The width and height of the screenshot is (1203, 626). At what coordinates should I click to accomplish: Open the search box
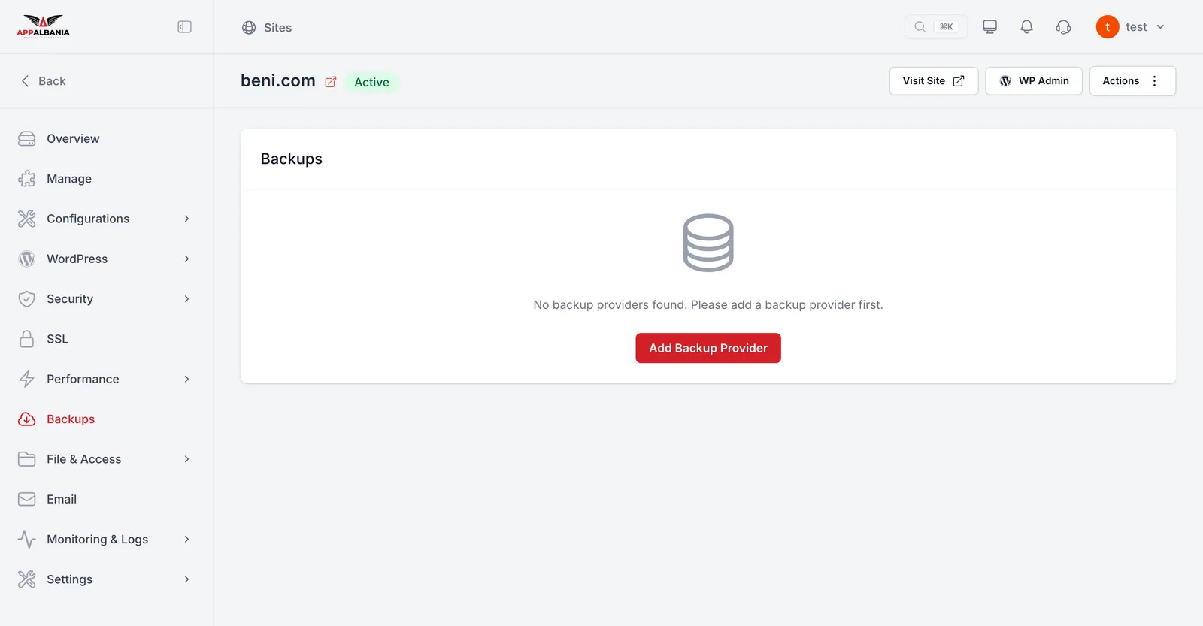(x=935, y=27)
